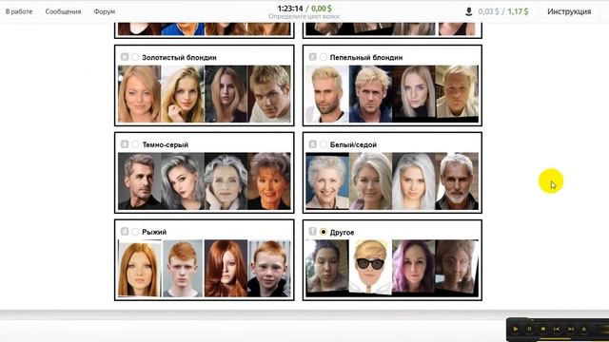This screenshot has width=609, height=342.
Task: Jump to previous track in player panel
Action: pyautogui.click(x=557, y=330)
